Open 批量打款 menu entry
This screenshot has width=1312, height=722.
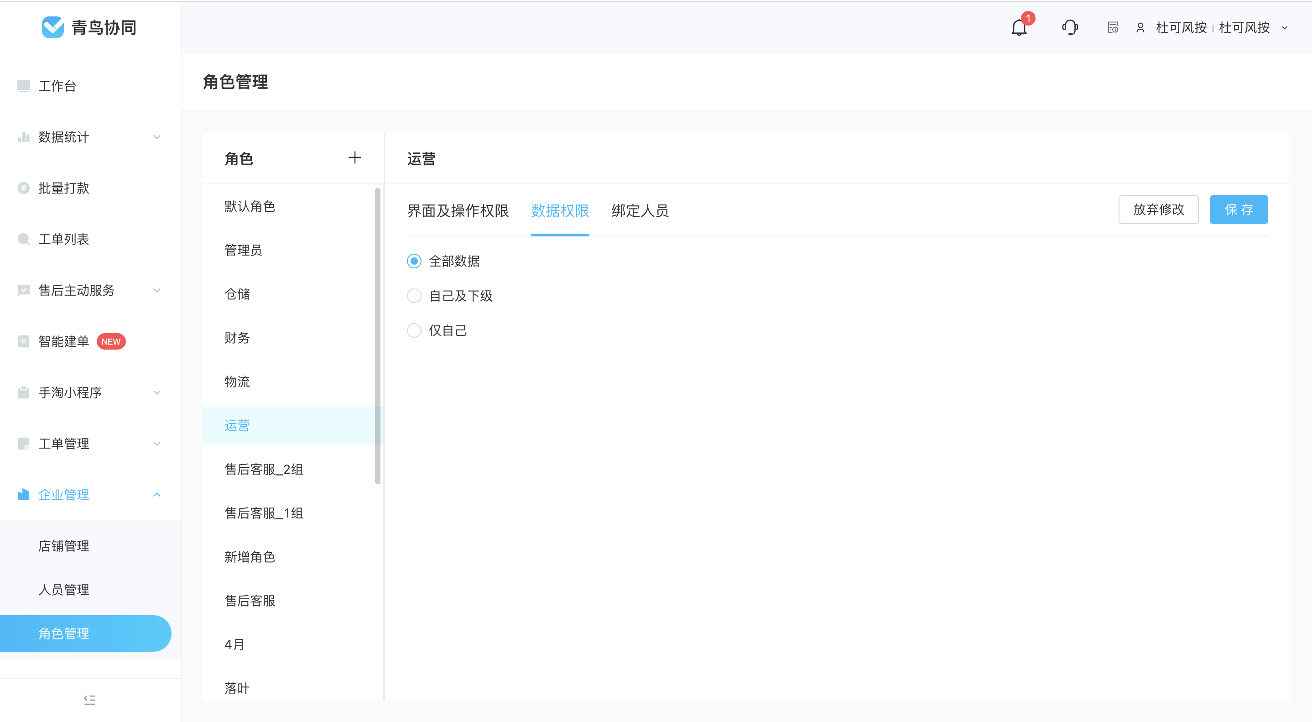click(x=90, y=188)
